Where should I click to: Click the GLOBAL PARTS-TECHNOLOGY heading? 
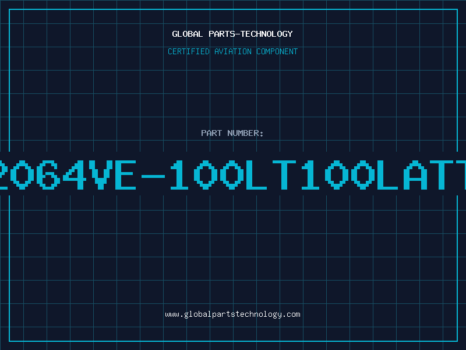[x=232, y=34]
